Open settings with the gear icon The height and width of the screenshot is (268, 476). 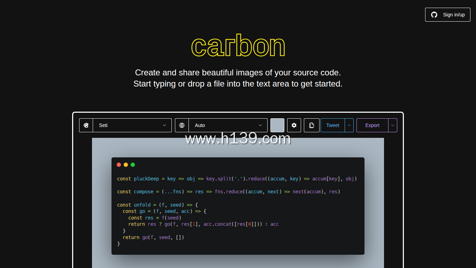click(x=294, y=125)
